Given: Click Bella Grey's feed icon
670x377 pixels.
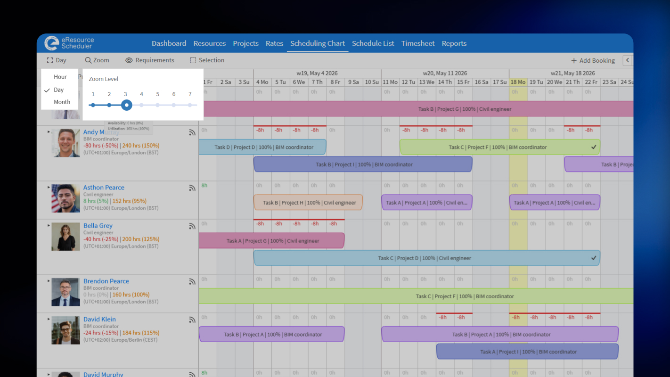Looking at the screenshot, I should (x=192, y=226).
